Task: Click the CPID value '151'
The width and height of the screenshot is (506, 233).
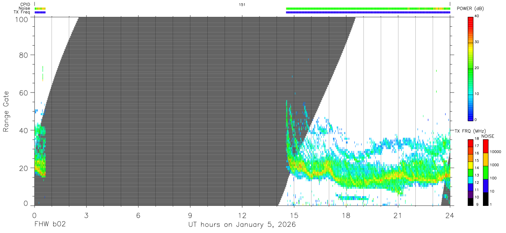Action: point(242,5)
